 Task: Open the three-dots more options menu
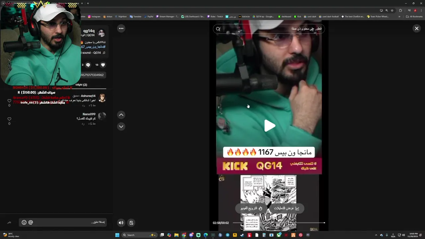click(x=121, y=29)
